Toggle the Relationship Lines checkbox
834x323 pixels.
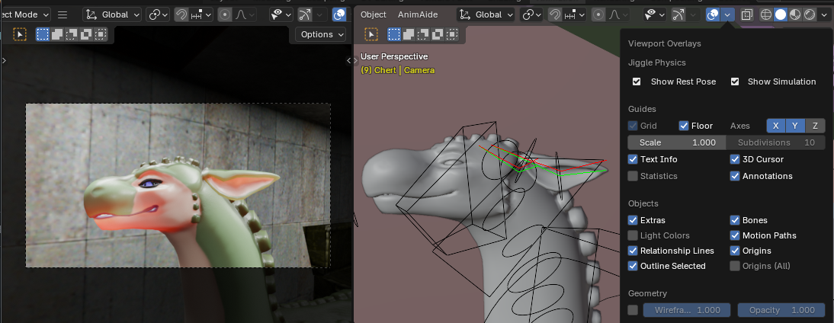(633, 251)
